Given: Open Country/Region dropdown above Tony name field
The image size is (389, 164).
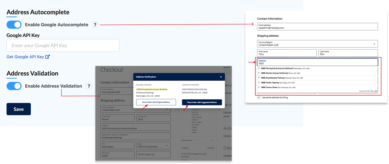Looking at the screenshot, I should click(317, 44).
